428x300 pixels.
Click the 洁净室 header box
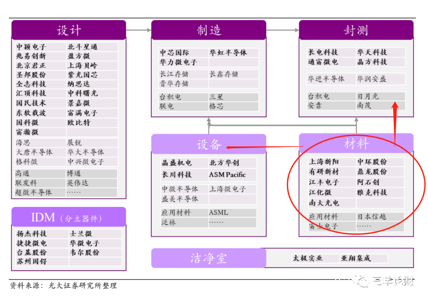(x=209, y=258)
